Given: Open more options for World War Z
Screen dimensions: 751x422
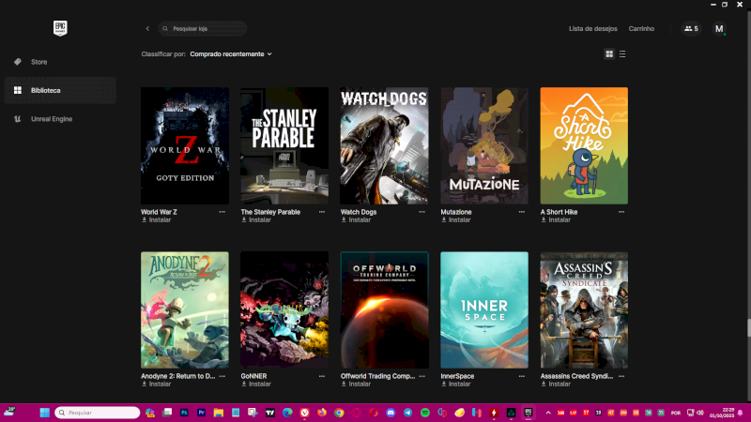Looking at the screenshot, I should click(222, 212).
